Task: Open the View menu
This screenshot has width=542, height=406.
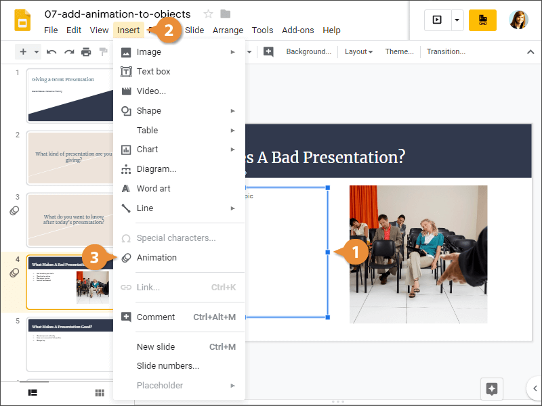Action: pos(99,30)
